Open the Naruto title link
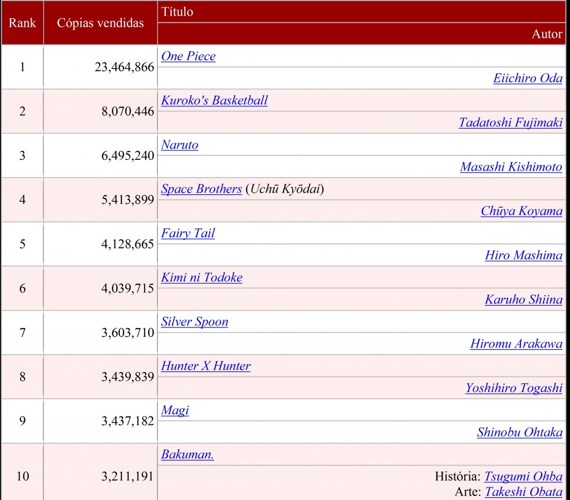The image size is (570, 500). click(x=180, y=145)
